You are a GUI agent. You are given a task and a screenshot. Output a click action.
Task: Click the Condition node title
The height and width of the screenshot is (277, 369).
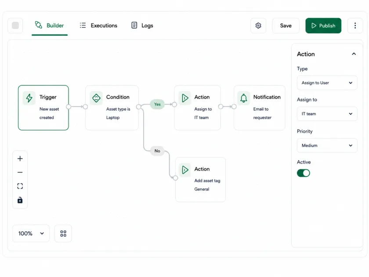click(118, 97)
